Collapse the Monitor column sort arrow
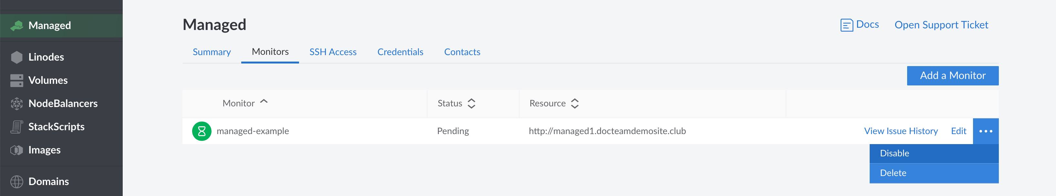This screenshot has height=196, width=1056. tap(264, 102)
